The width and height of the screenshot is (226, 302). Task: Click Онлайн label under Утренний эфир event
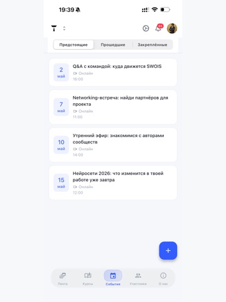click(85, 149)
